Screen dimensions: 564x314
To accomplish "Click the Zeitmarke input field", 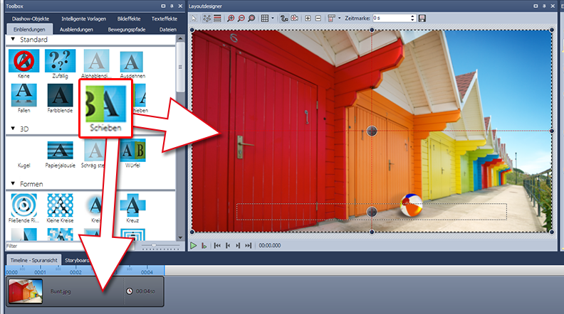I will (x=393, y=18).
